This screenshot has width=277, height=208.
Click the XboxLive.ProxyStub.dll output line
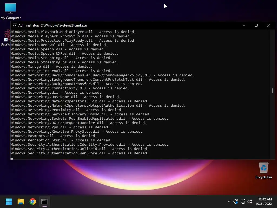coord(76,132)
